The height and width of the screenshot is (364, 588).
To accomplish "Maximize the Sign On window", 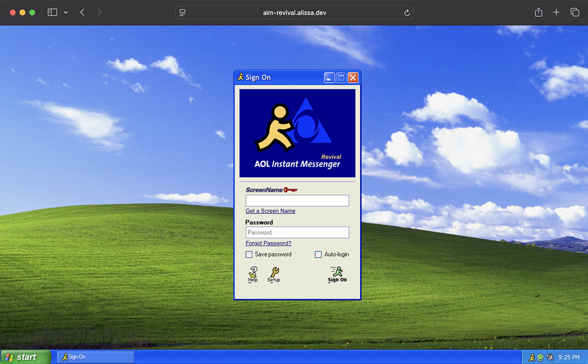I will (x=341, y=77).
